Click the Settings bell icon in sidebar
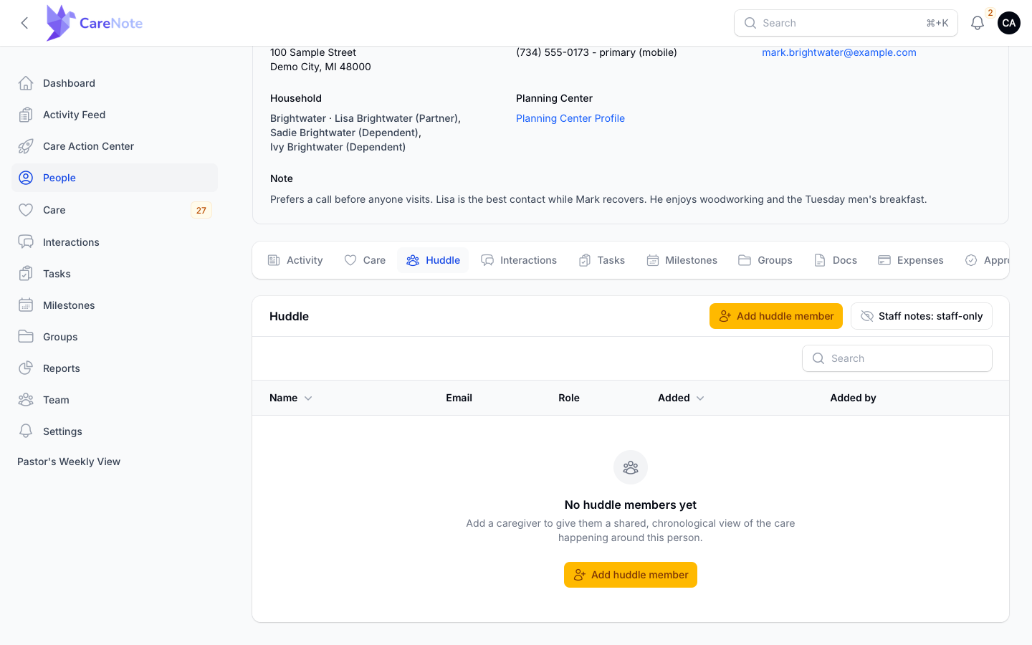Viewport: 1032px width, 645px height. point(26,431)
